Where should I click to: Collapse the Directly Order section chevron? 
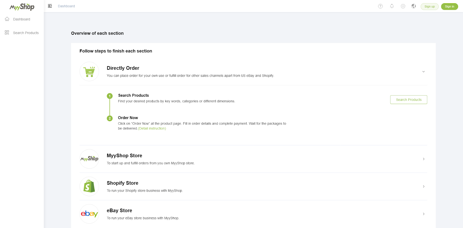click(x=423, y=72)
